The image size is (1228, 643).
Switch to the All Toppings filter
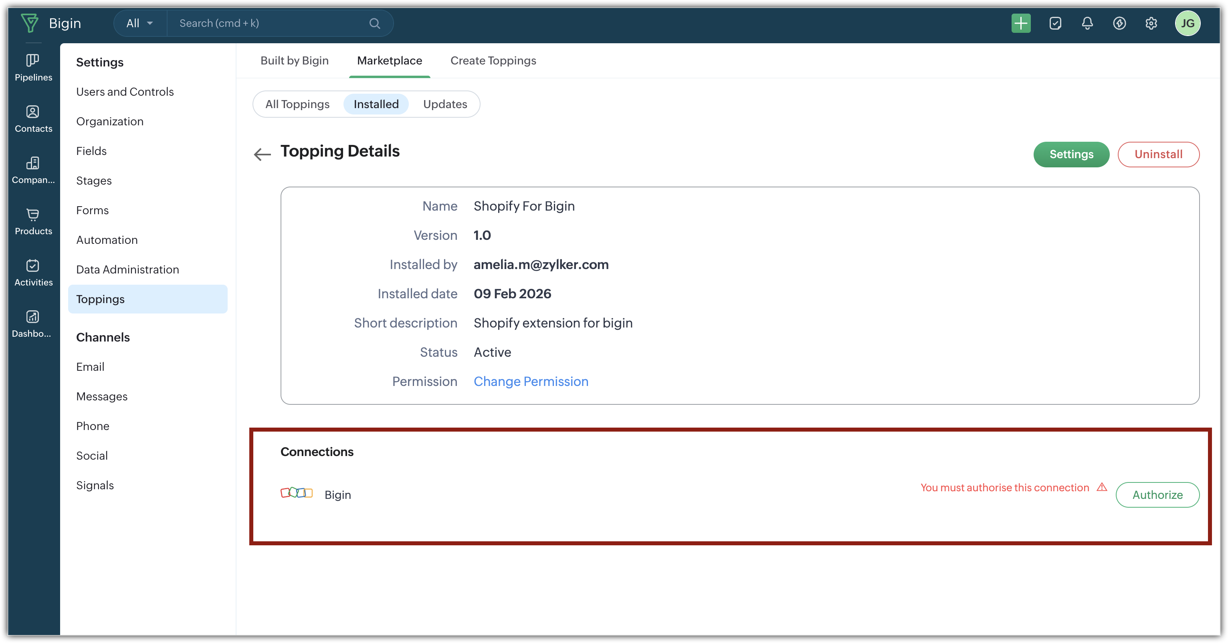point(297,104)
